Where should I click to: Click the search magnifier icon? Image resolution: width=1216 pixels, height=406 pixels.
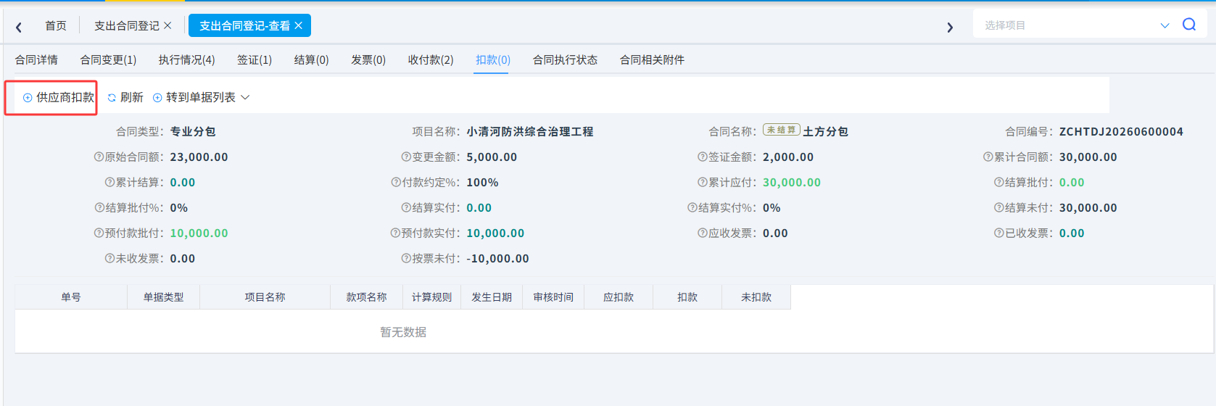tap(1189, 25)
